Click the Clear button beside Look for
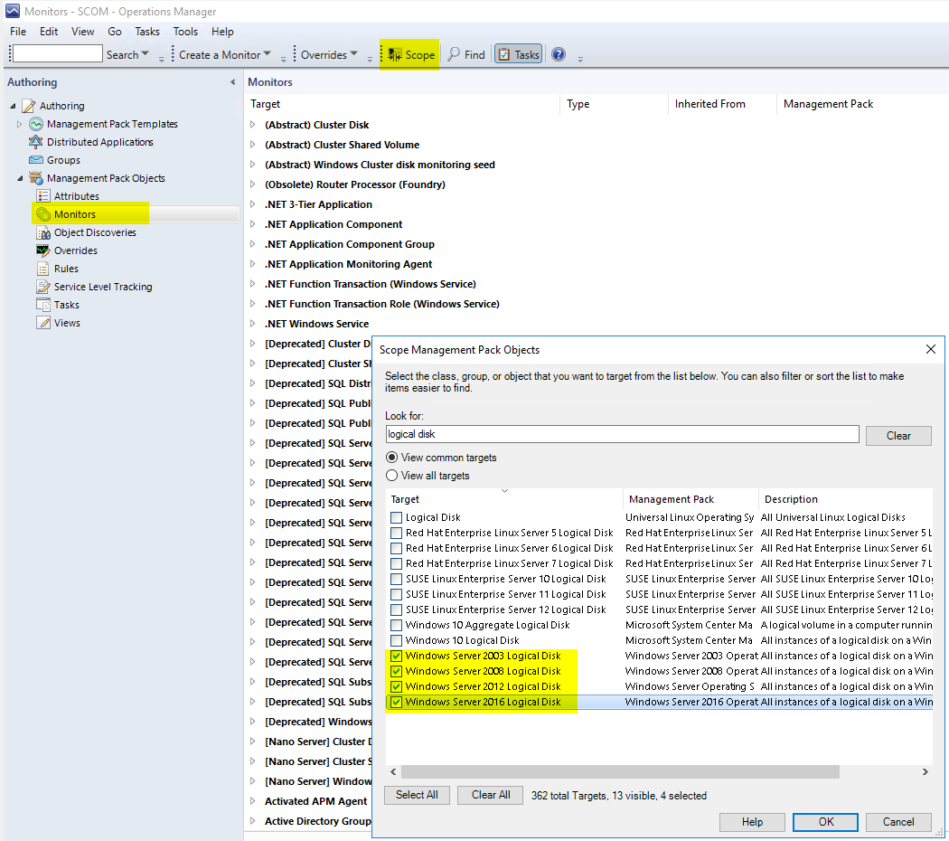 [898, 435]
